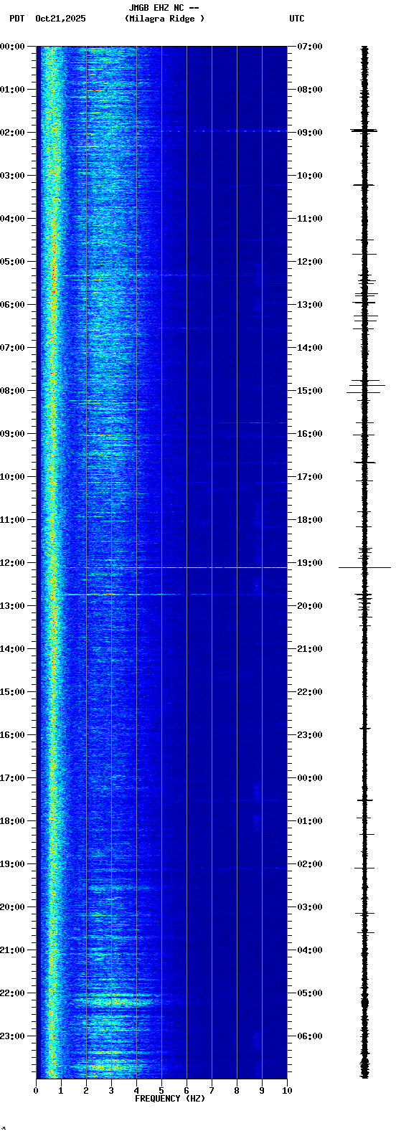Click the "Oct21,2025" date label
396x1136 pixels.
pos(60,19)
